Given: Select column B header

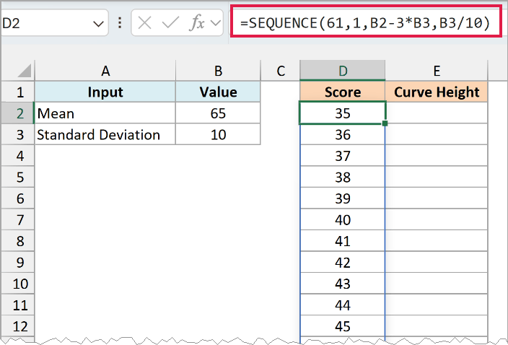Looking at the screenshot, I should point(218,71).
